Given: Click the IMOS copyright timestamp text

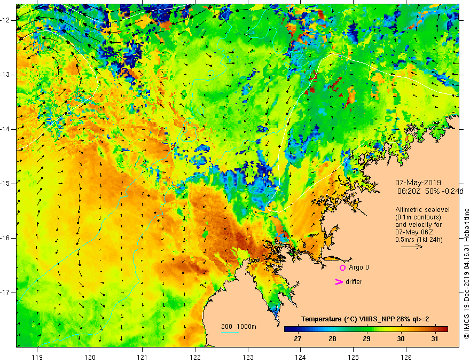Looking at the screenshot, I should coord(466,273).
